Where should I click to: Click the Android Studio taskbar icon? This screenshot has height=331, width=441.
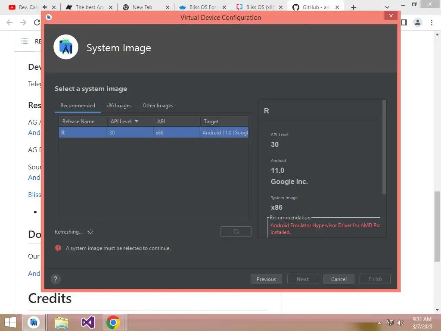34,322
